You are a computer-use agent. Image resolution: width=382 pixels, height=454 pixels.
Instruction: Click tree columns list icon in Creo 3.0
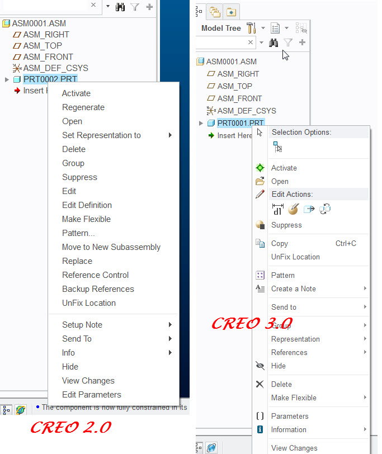coord(275,28)
